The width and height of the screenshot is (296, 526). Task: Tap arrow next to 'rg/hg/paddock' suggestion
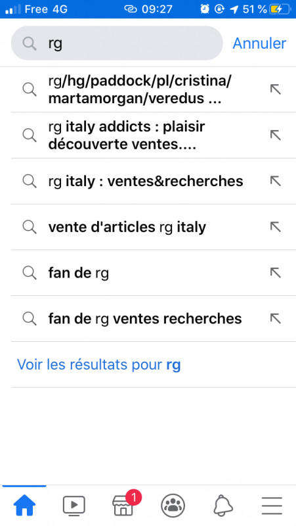click(x=275, y=89)
